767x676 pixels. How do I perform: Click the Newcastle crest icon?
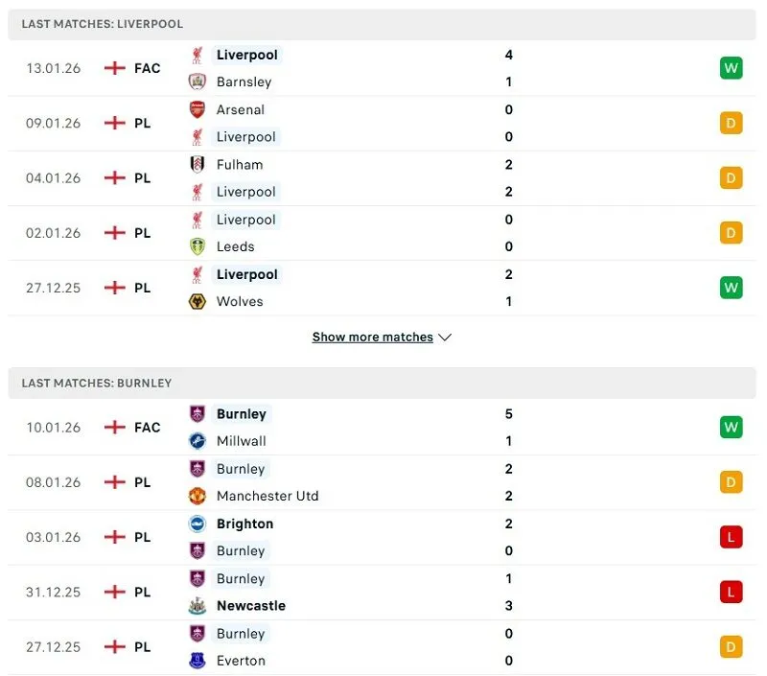(198, 605)
